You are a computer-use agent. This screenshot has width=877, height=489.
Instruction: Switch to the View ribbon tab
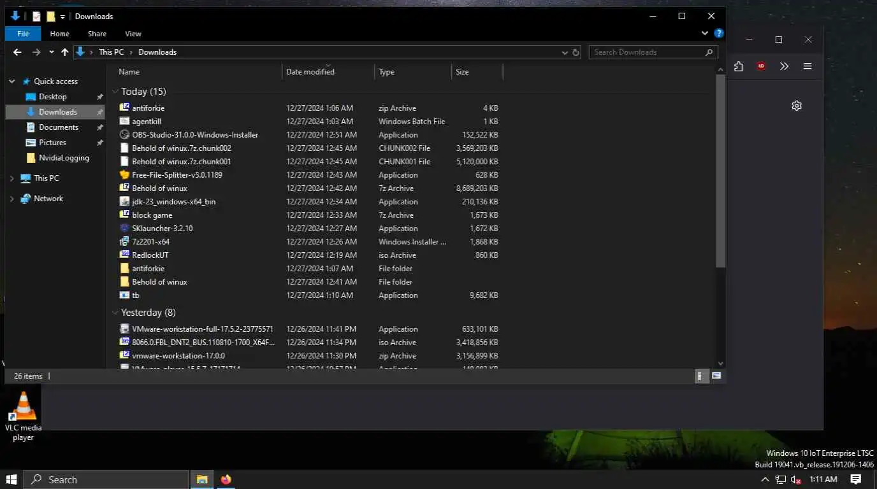(x=133, y=34)
